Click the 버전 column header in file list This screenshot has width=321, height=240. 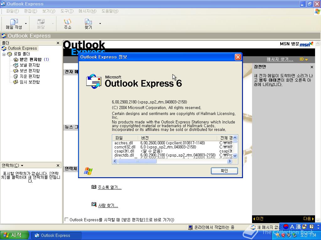177,138
